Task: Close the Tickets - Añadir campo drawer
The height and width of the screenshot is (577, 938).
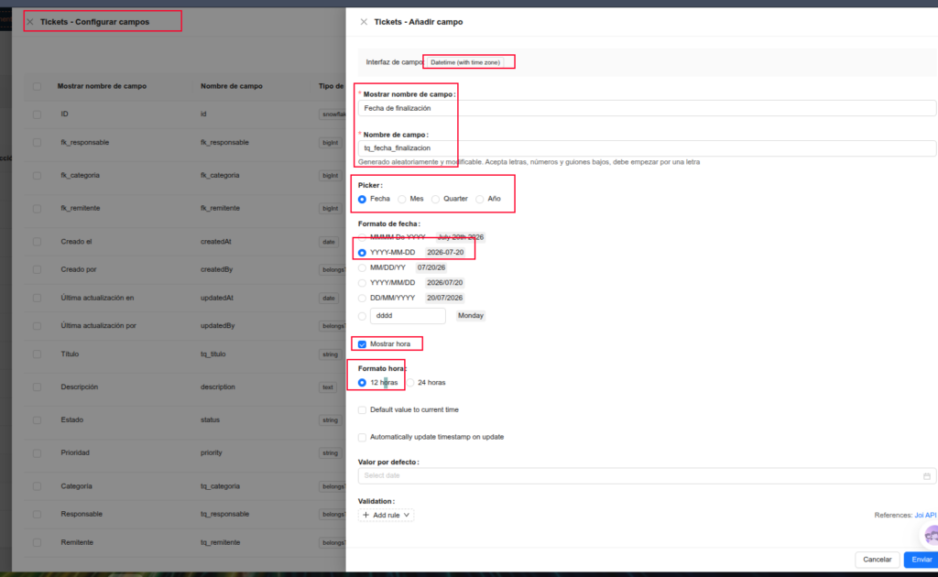Action: point(364,22)
